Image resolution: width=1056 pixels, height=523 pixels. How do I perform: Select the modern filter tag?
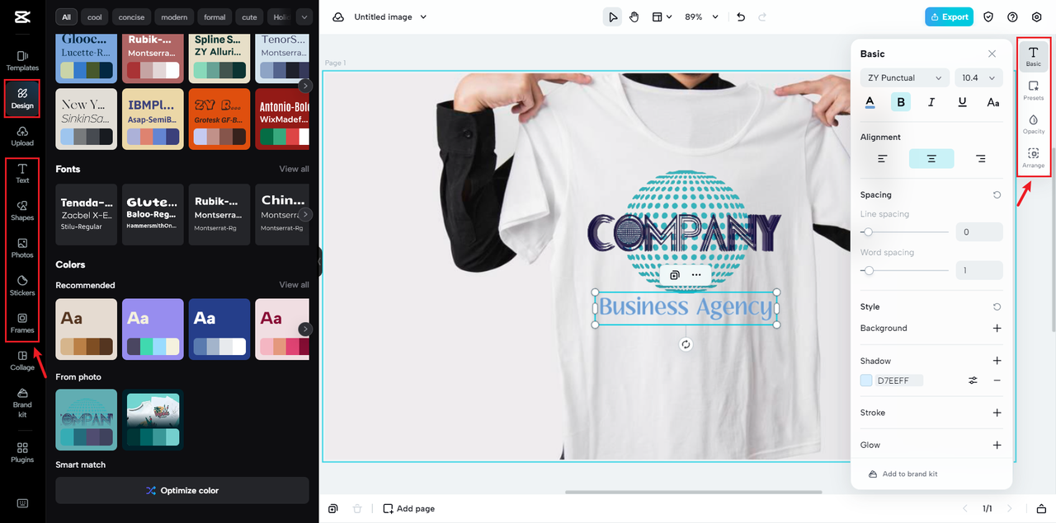[174, 16]
